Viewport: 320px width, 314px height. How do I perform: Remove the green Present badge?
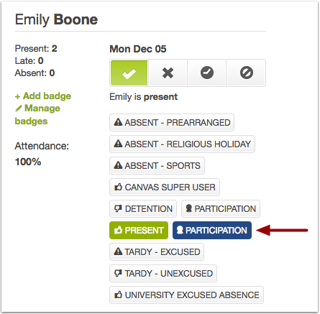pyautogui.click(x=139, y=230)
